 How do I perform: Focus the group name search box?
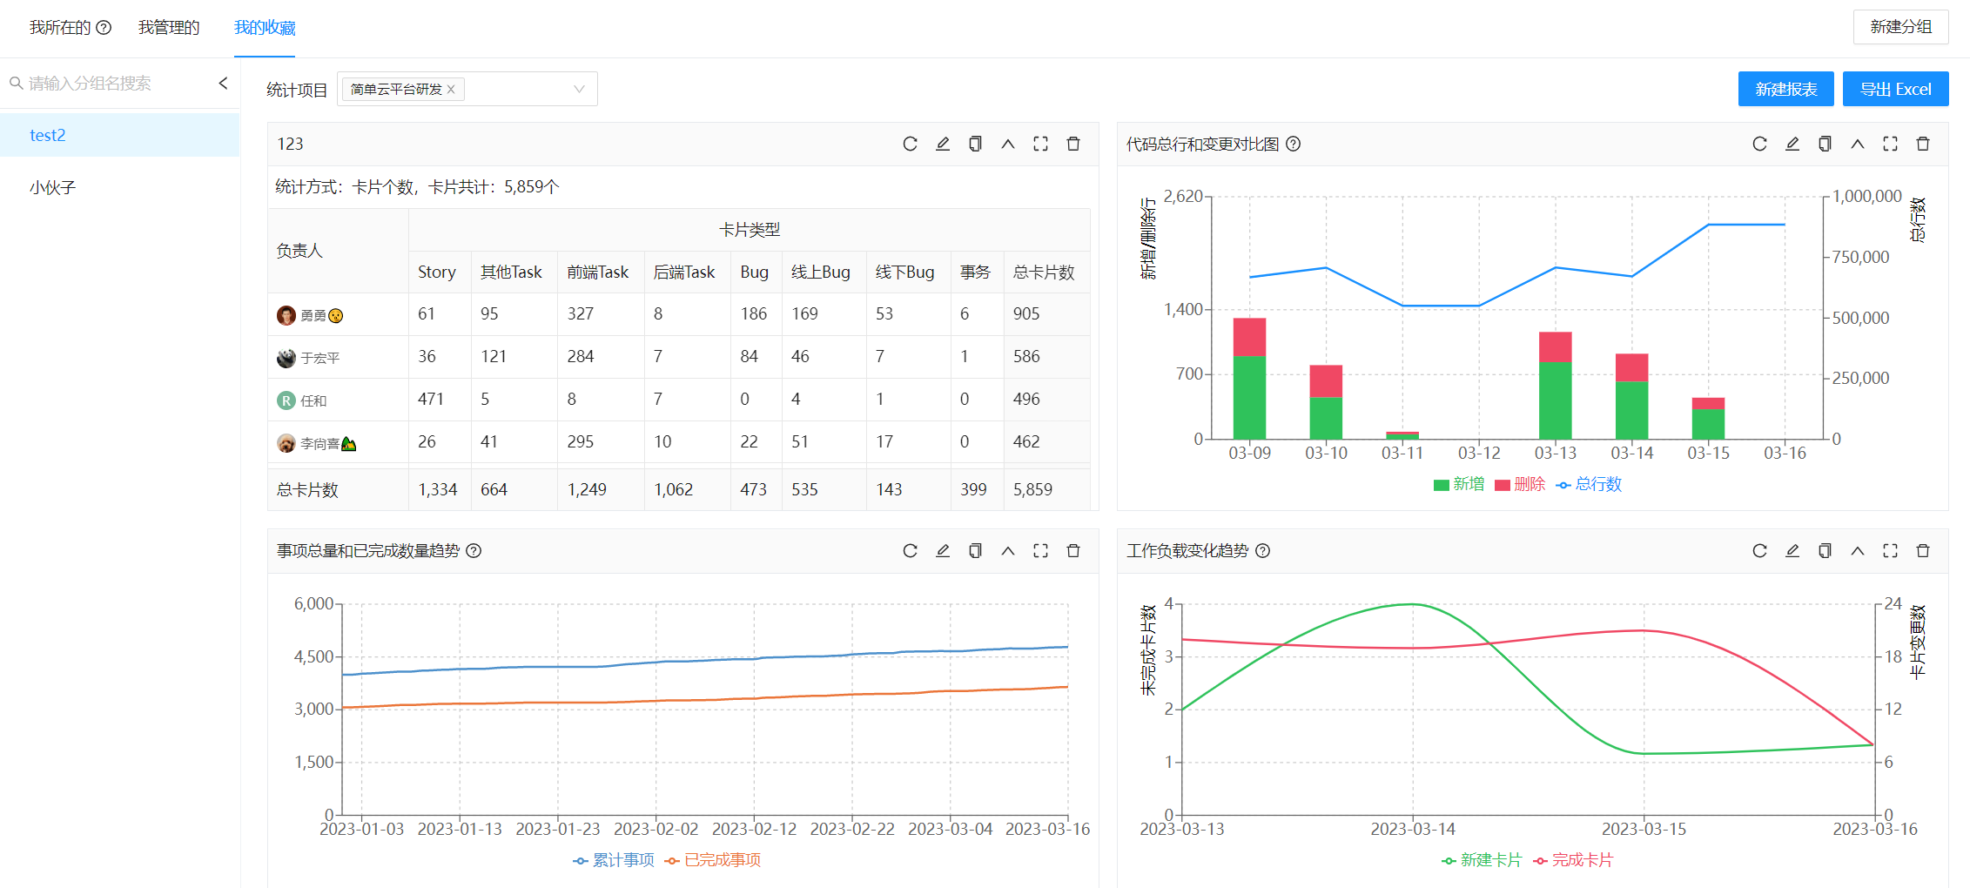113,83
